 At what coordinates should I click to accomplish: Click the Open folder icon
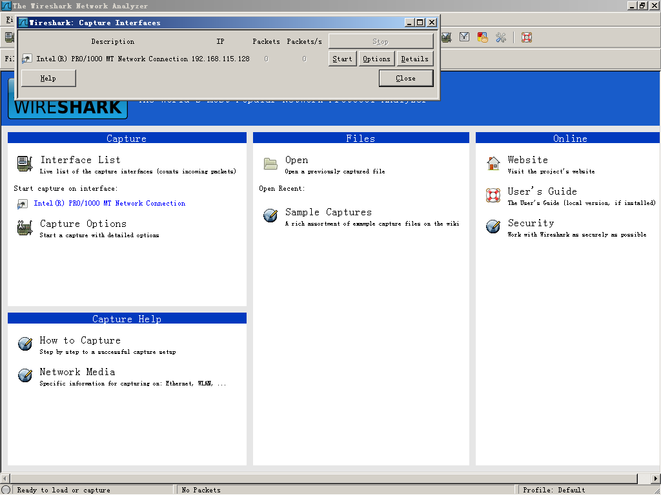coord(270,164)
